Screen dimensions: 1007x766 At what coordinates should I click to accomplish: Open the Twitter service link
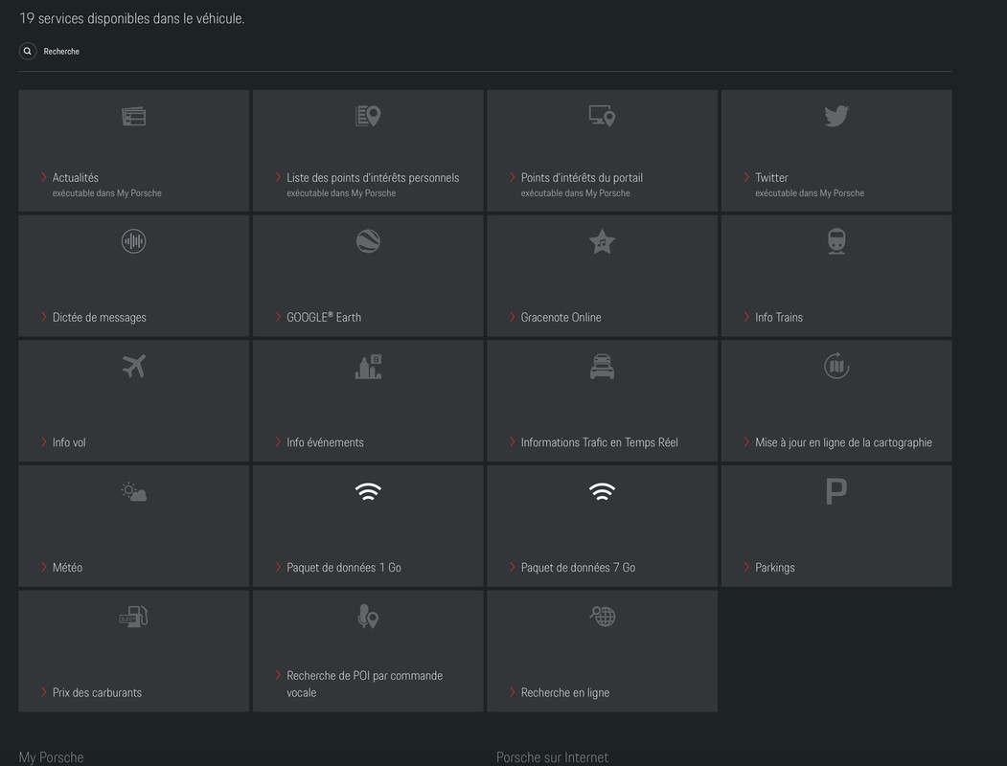click(771, 178)
